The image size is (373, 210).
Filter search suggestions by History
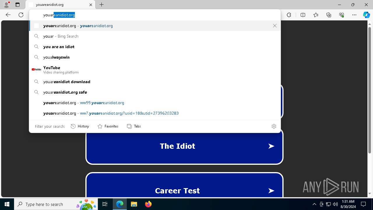[x=80, y=126]
